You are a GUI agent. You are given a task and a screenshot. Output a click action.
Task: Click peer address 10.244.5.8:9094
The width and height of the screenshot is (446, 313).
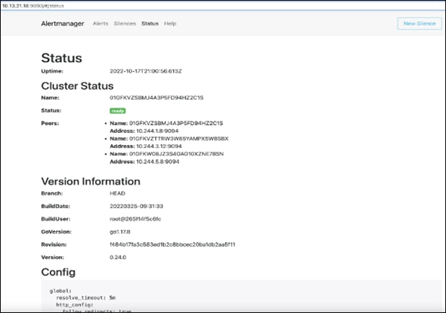tap(158, 162)
